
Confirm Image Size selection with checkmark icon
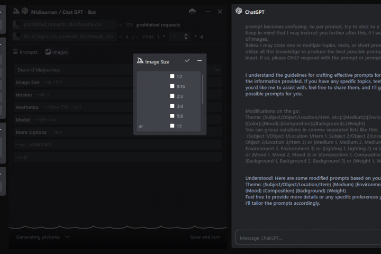pyautogui.click(x=187, y=61)
